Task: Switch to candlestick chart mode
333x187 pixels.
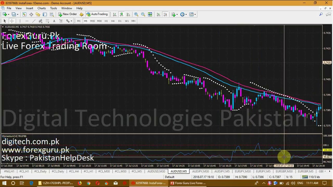Action: click(x=121, y=14)
